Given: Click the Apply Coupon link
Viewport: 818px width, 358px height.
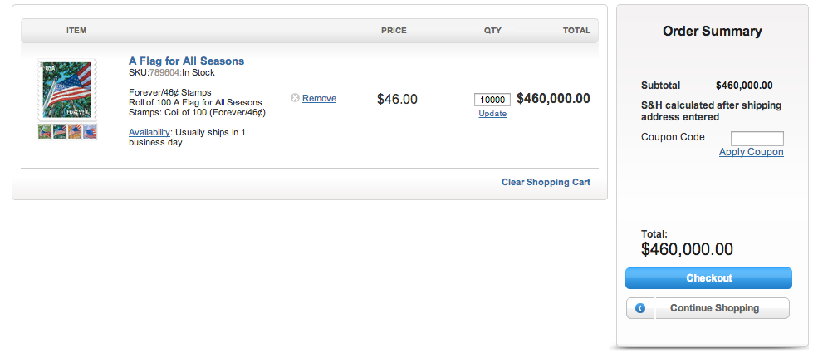Looking at the screenshot, I should click(752, 152).
